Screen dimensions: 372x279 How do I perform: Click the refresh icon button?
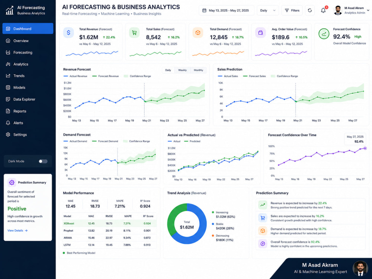[x=310, y=10]
